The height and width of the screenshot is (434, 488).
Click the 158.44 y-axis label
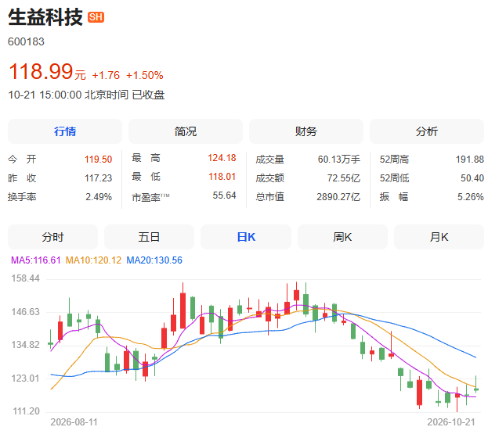26,278
